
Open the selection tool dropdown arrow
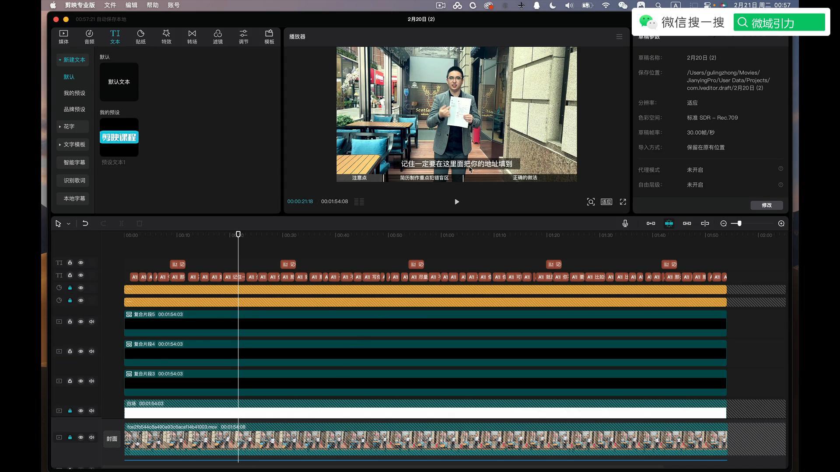click(x=68, y=224)
